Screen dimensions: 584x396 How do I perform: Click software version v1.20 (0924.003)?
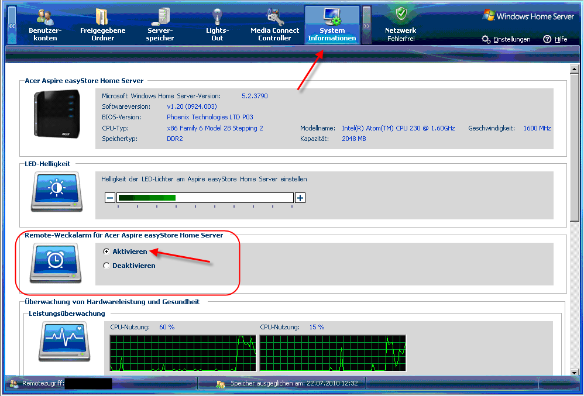(192, 107)
